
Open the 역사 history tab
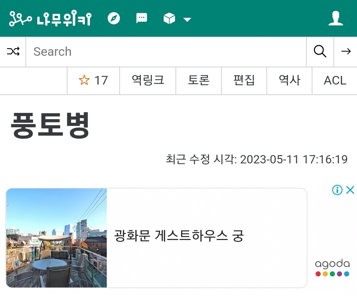click(289, 81)
